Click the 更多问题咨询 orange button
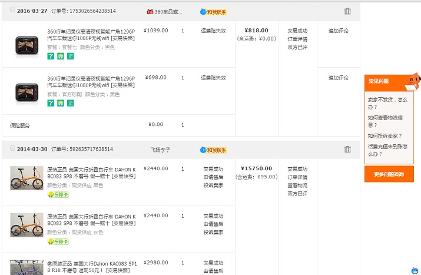Screen dimensions: 421x275 point(389,174)
